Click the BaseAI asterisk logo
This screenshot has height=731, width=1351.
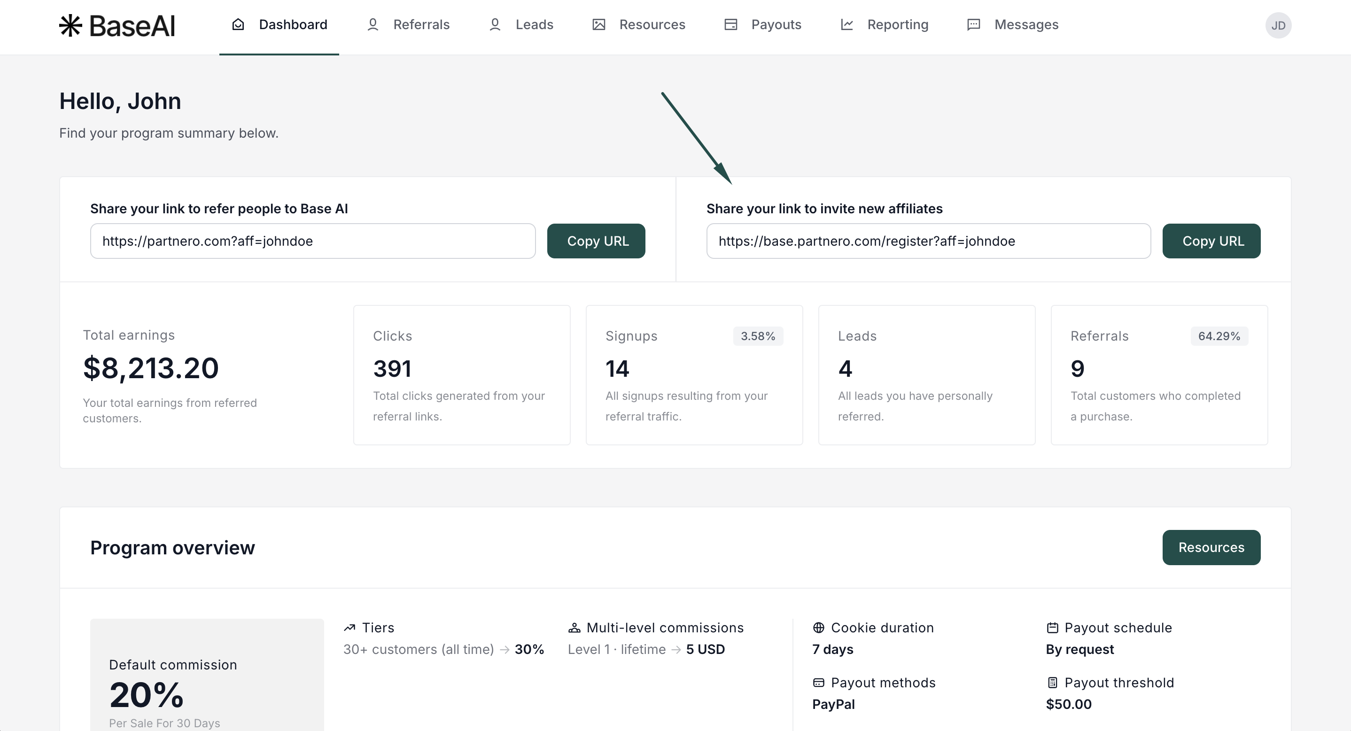pyautogui.click(x=70, y=25)
